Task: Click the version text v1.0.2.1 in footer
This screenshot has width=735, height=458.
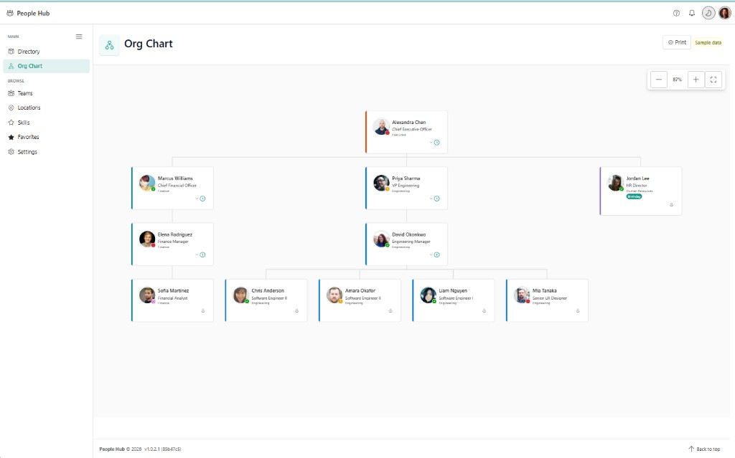Action: point(163,449)
